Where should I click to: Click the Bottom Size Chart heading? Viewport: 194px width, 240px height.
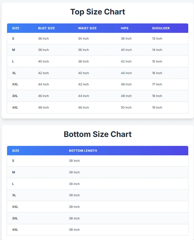coord(98,134)
